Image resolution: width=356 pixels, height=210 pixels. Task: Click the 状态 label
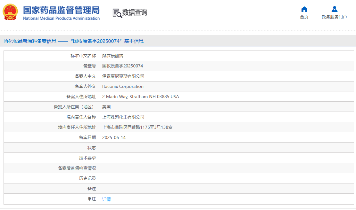pyautogui.click(x=92, y=148)
